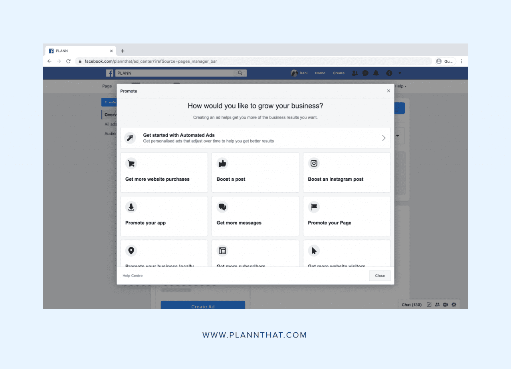
Task: Click the cursor website visitors icon
Action: tap(314, 251)
